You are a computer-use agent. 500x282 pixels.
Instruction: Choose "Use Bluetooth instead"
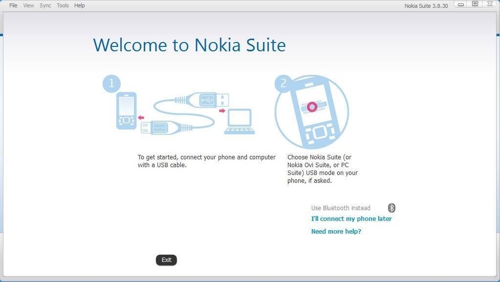click(340, 208)
